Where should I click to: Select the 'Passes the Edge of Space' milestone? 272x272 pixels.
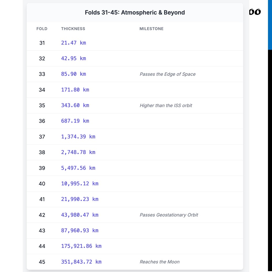coord(168,74)
